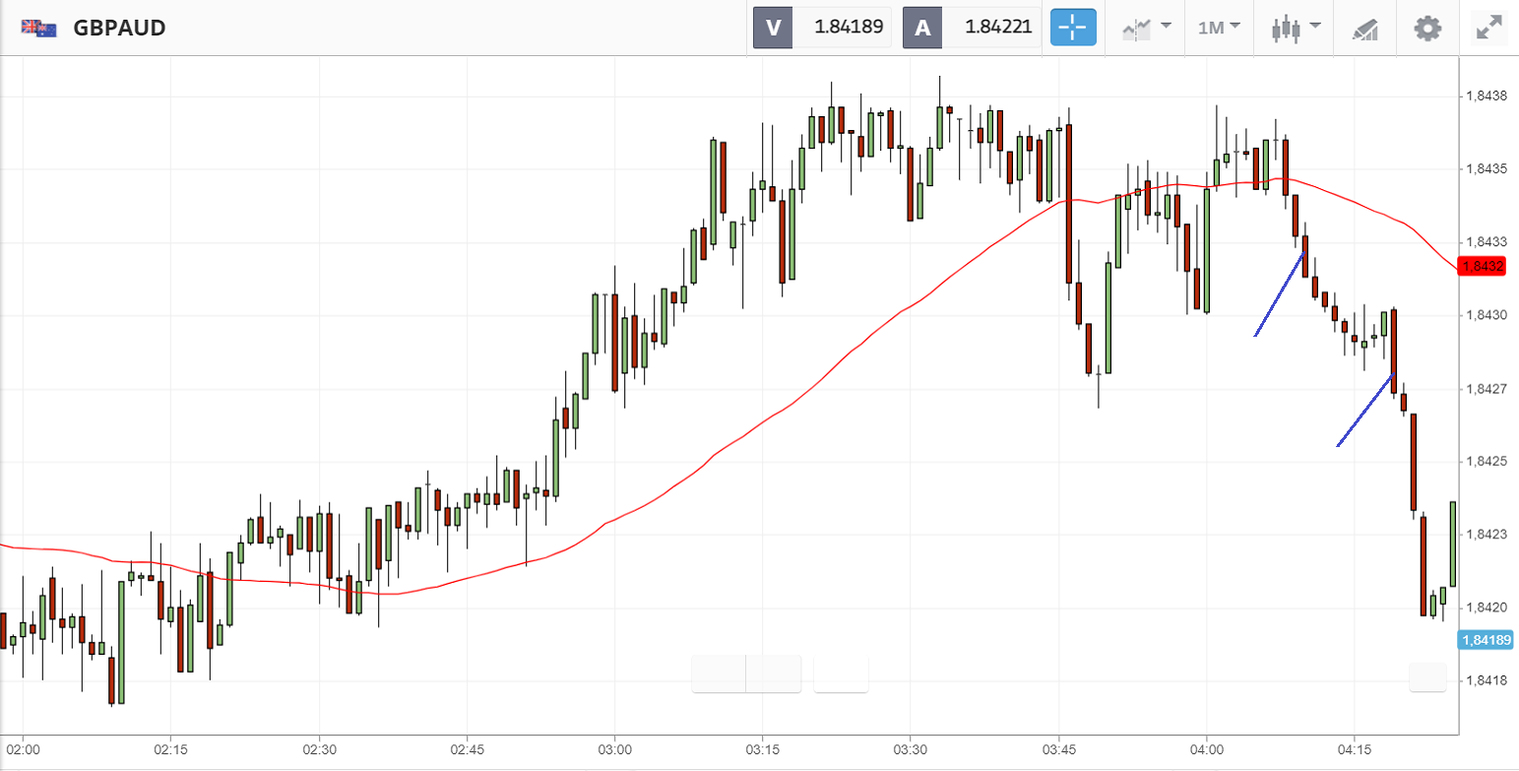Viewport: 1519px width, 771px height.
Task: Click the red 1,8432 moving average label
Action: click(x=1483, y=266)
